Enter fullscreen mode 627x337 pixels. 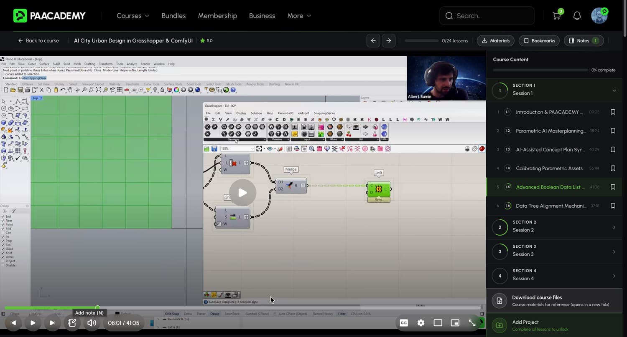point(472,323)
